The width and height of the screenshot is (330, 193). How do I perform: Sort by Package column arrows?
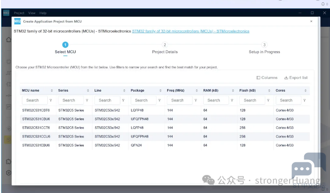(160, 91)
